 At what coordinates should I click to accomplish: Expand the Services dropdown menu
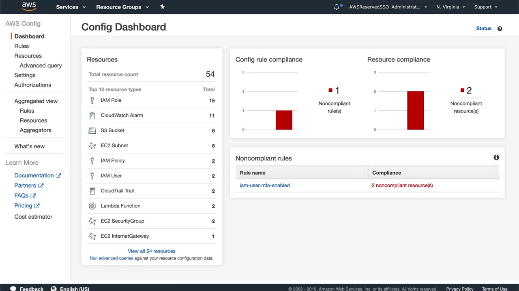(71, 7)
